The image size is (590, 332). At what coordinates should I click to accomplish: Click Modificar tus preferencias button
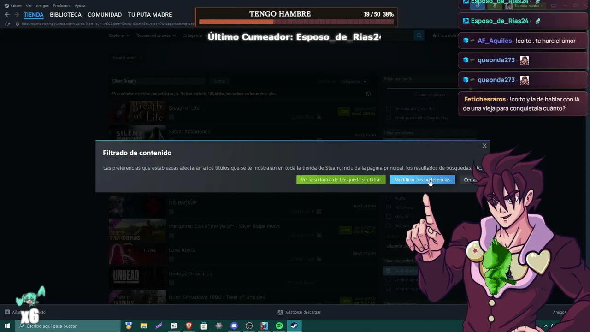422,180
